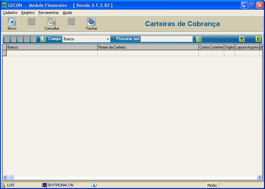Image resolution: width=265 pixels, height=189 pixels.
Task: Click the Procurar por search field
Action: click(x=166, y=39)
